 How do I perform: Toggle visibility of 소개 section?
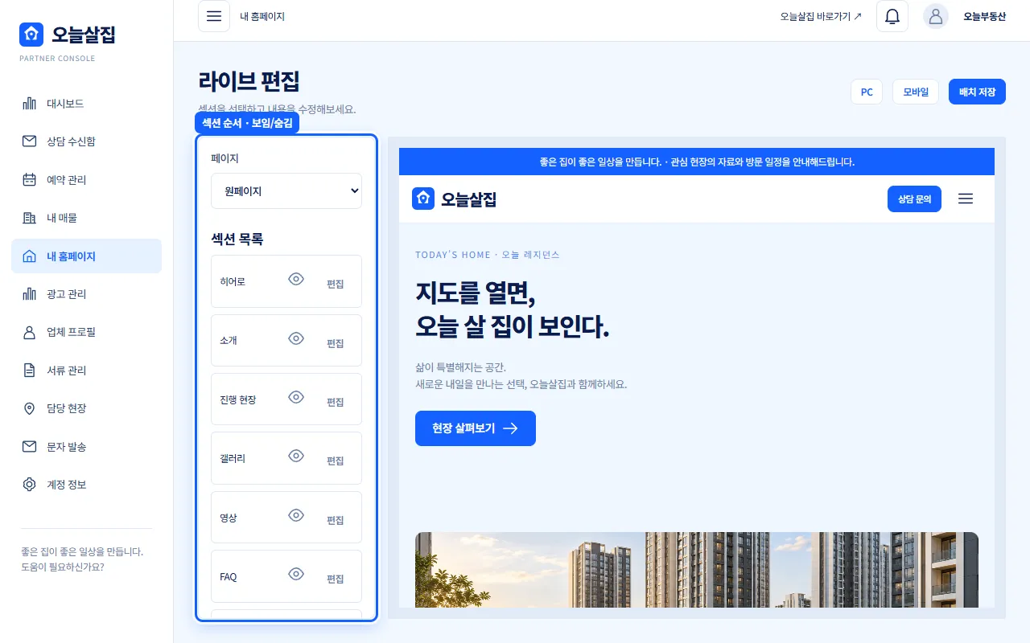coord(296,338)
